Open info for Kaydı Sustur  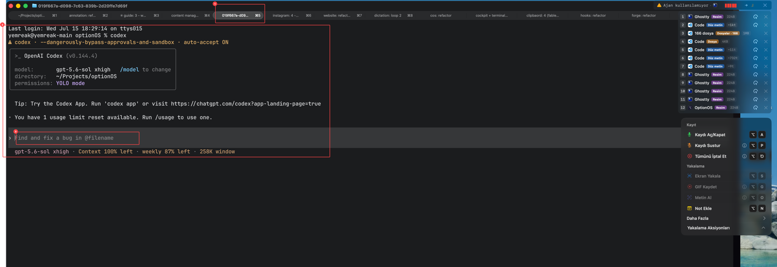744,145
